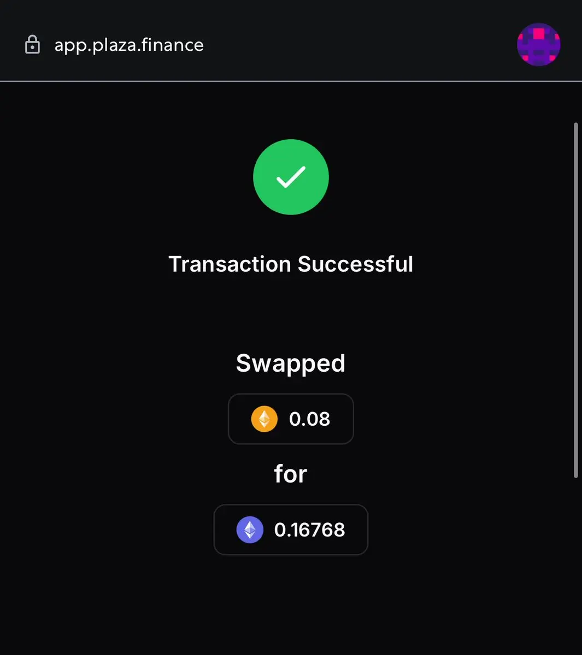Viewport: 582px width, 655px height.
Task: Click the green success checkmark circle
Action: 291,177
